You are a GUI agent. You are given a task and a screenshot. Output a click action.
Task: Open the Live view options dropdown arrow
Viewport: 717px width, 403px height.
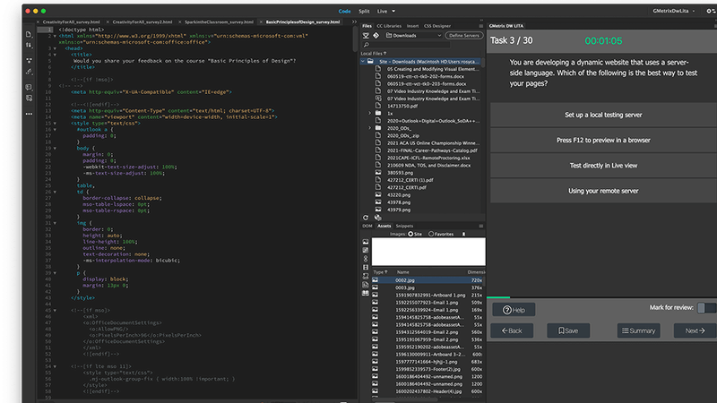(x=393, y=12)
